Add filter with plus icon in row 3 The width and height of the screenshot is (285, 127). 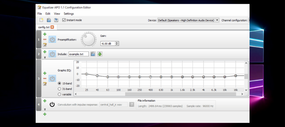point(45,73)
